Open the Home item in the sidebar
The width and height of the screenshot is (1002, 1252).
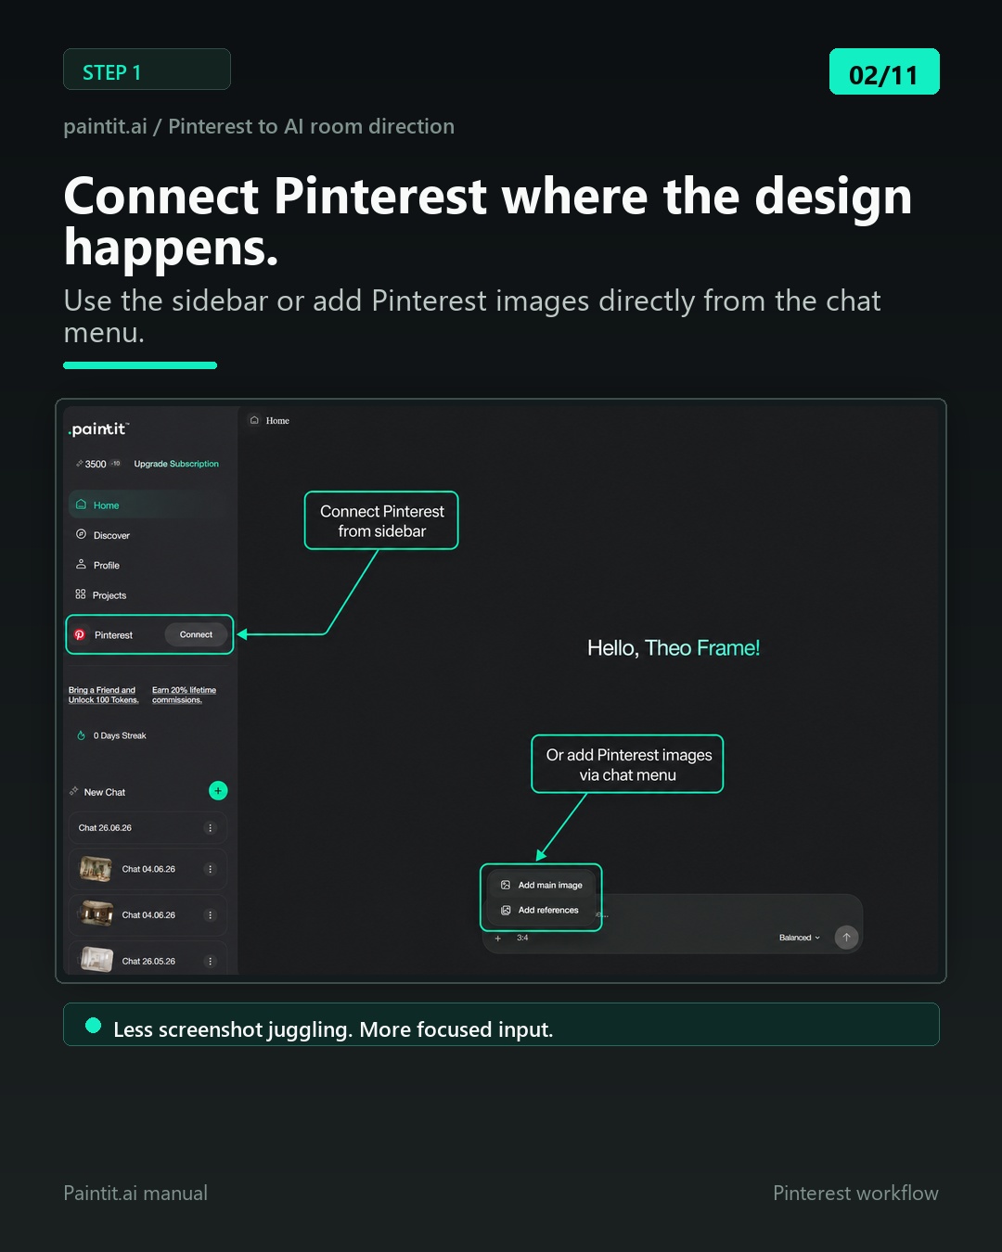point(147,505)
